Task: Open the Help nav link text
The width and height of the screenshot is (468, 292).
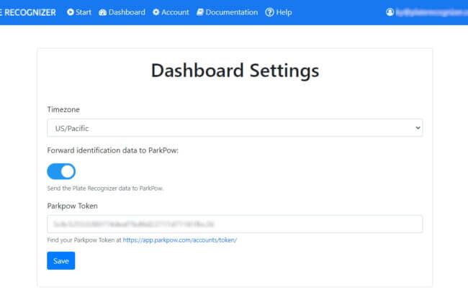Action: [284, 12]
